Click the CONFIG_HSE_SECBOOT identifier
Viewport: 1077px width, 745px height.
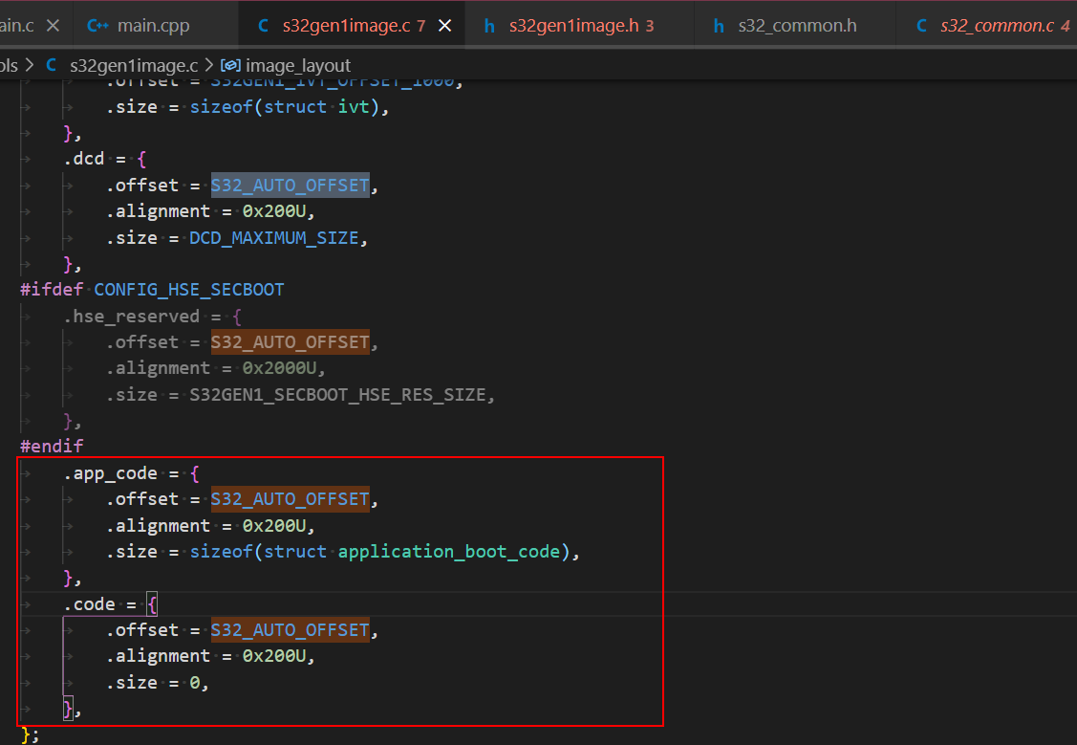coord(188,289)
